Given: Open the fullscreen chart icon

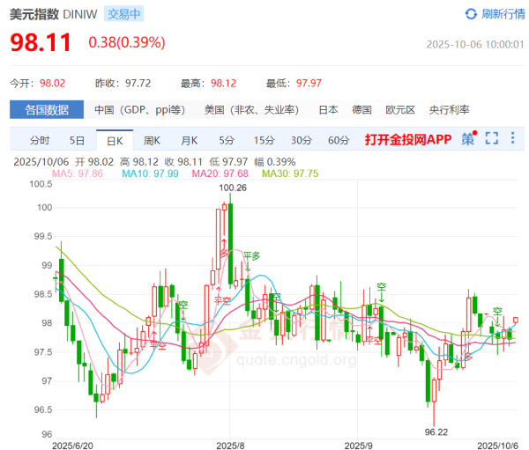Looking at the screenshot, I should 492,138.
